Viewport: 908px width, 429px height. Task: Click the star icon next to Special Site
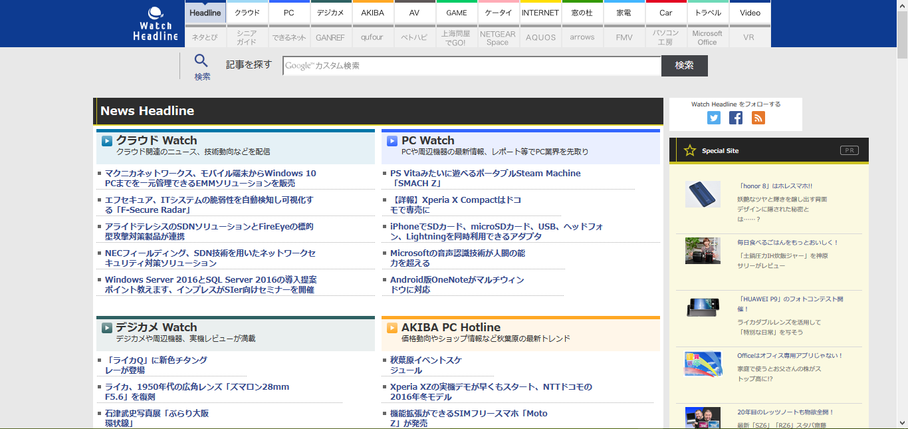click(690, 151)
